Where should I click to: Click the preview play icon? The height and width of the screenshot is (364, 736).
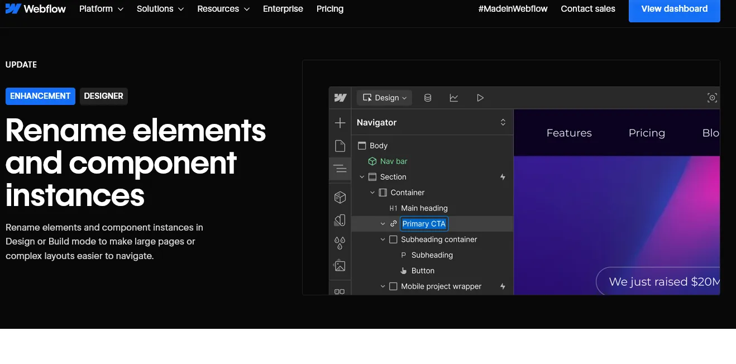pos(480,98)
